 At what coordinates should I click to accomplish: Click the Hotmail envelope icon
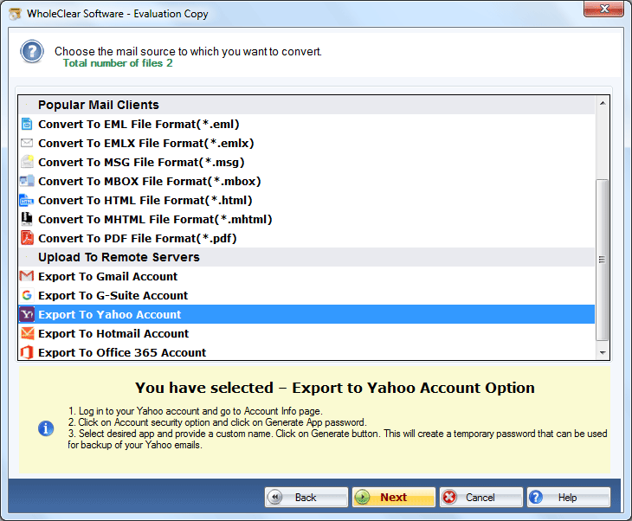click(27, 333)
